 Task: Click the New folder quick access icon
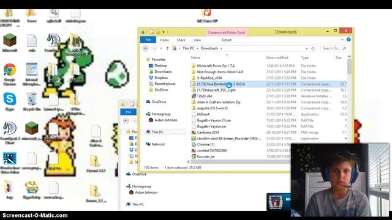158,32
